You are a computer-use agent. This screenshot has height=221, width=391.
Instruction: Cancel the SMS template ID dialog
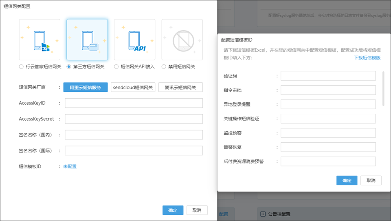point(371,180)
